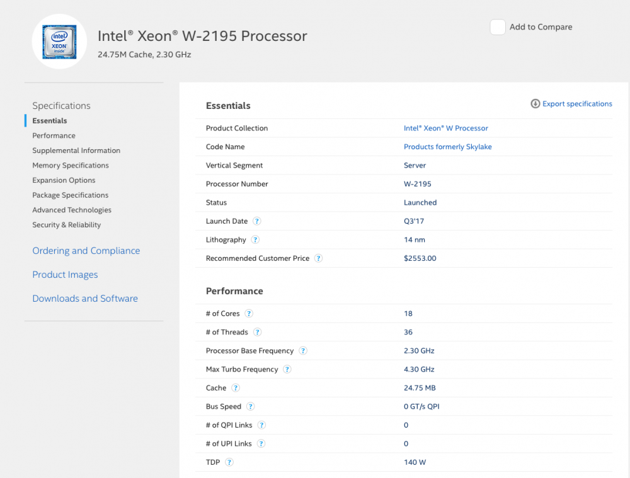Open the Export specifications link

577,104
